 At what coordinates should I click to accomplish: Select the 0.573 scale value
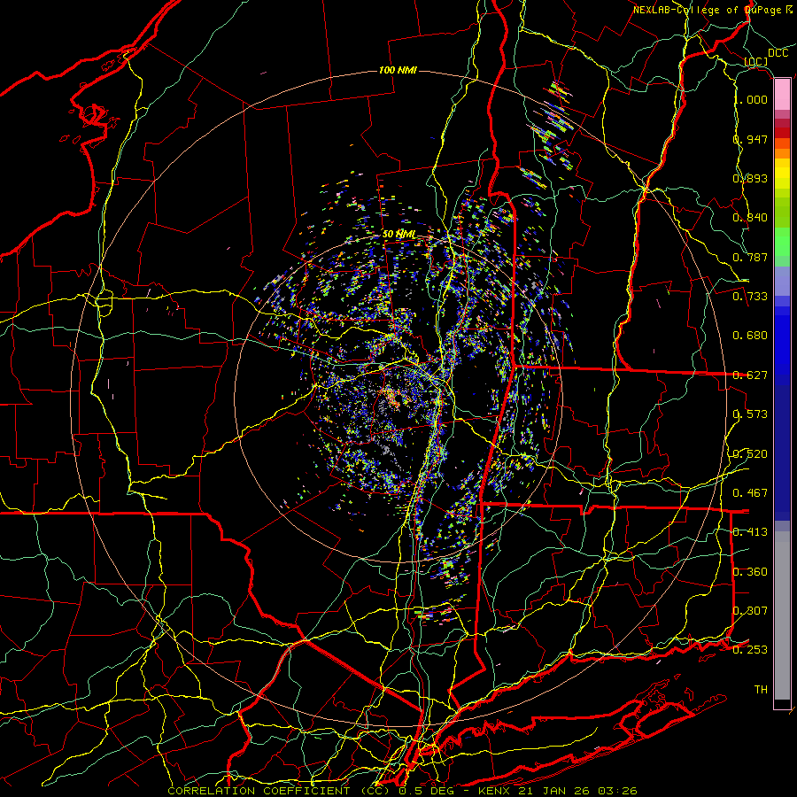point(750,414)
